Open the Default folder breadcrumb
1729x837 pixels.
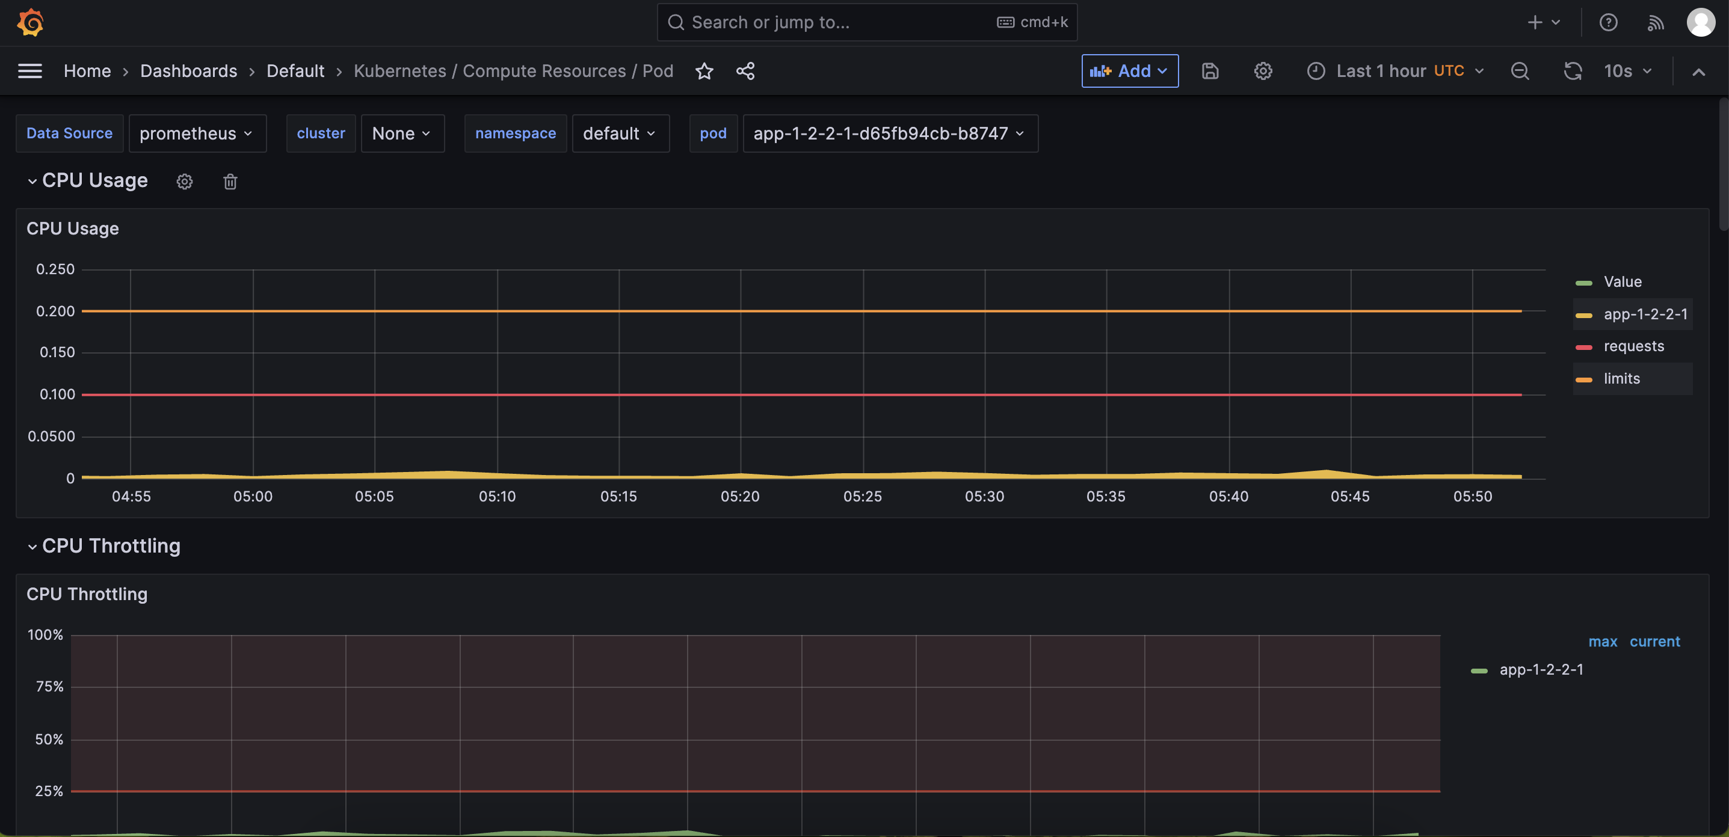[x=295, y=71]
